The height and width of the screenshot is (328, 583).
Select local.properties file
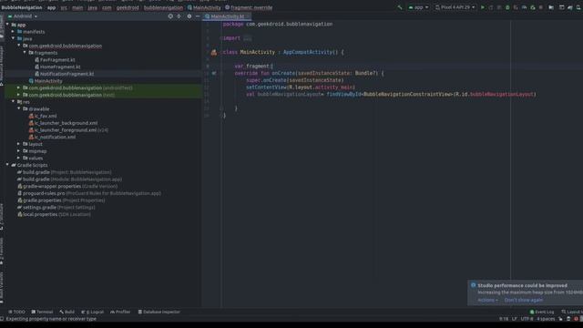(54, 214)
